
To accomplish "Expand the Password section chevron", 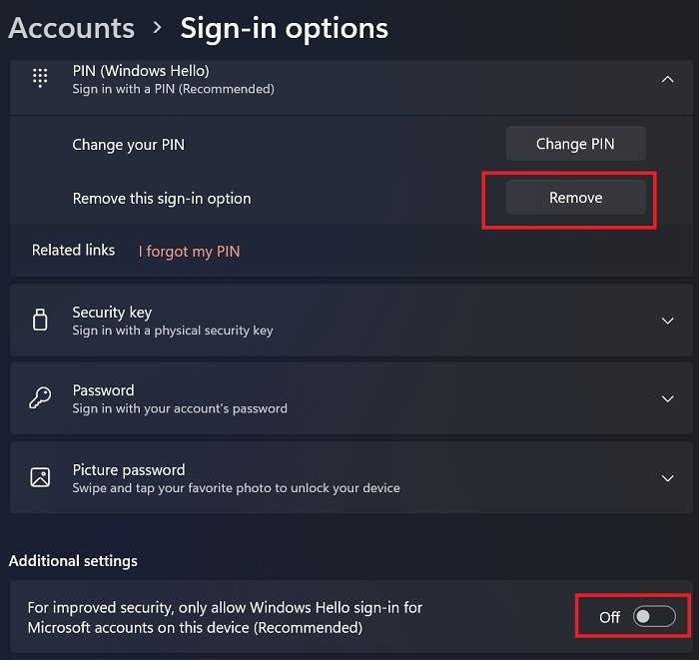I will [667, 399].
